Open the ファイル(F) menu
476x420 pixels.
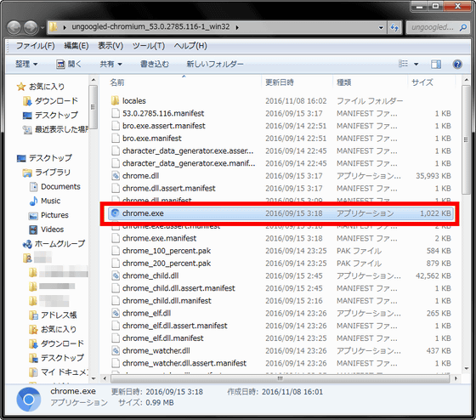[35, 46]
